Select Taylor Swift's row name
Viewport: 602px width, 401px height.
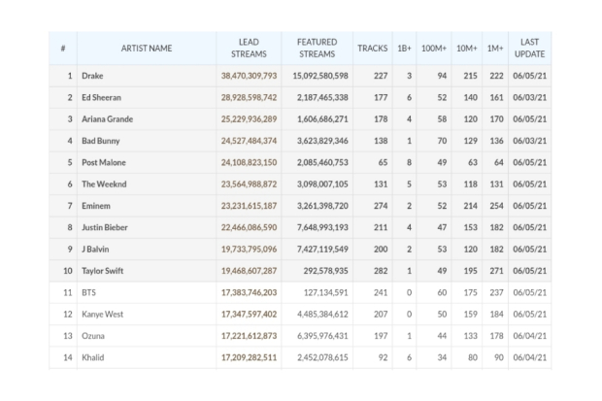coord(105,270)
